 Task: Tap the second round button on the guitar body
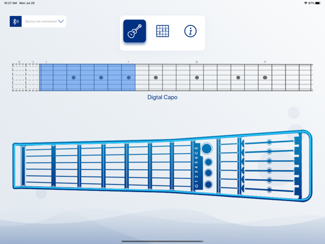[208, 162]
